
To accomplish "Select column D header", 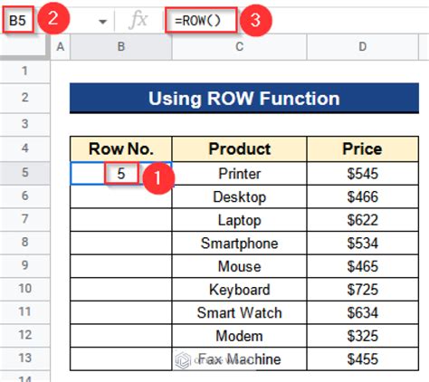I will pyautogui.click(x=363, y=47).
